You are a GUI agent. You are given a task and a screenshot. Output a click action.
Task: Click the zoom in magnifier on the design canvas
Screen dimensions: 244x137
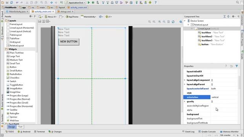[159, 22]
